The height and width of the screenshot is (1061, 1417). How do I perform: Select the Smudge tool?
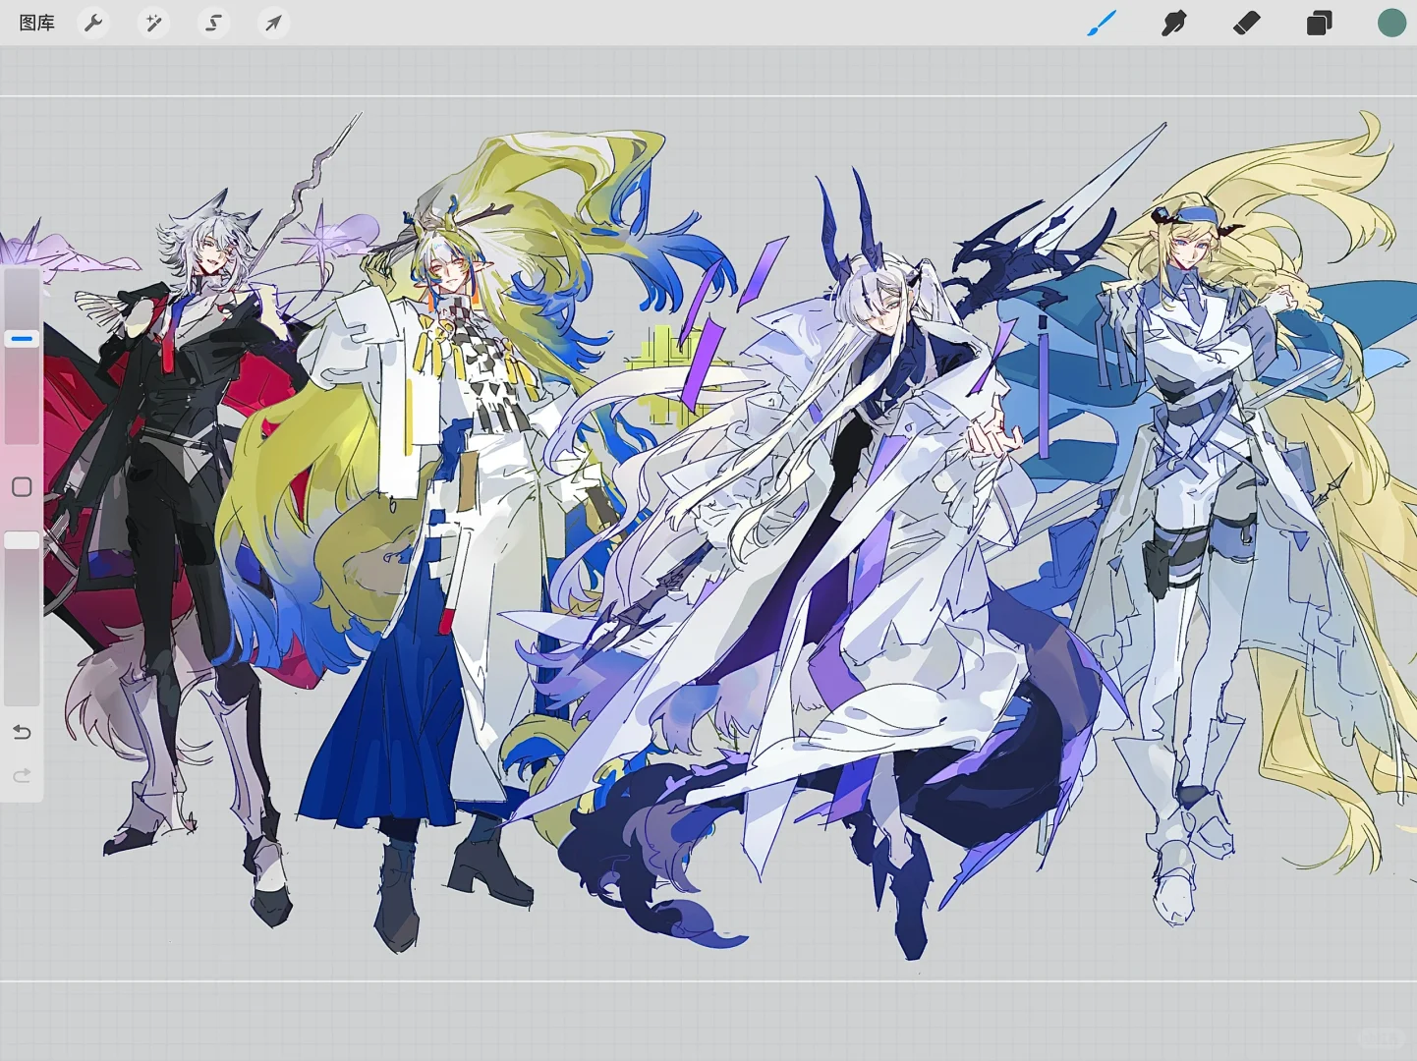[1173, 23]
